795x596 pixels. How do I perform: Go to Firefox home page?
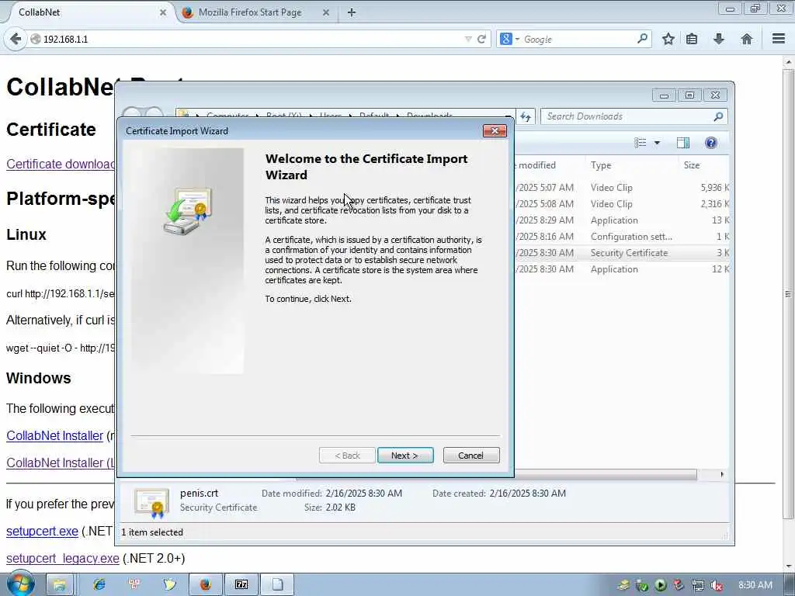tap(746, 39)
